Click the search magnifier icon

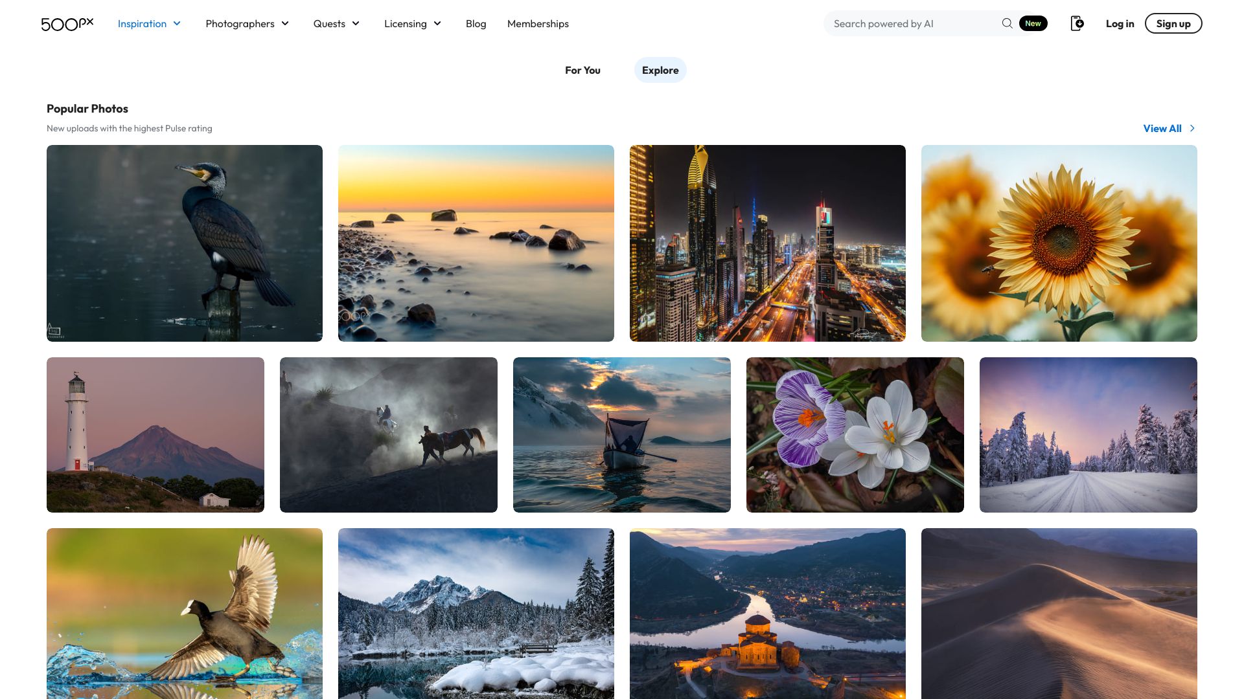pos(1007,23)
